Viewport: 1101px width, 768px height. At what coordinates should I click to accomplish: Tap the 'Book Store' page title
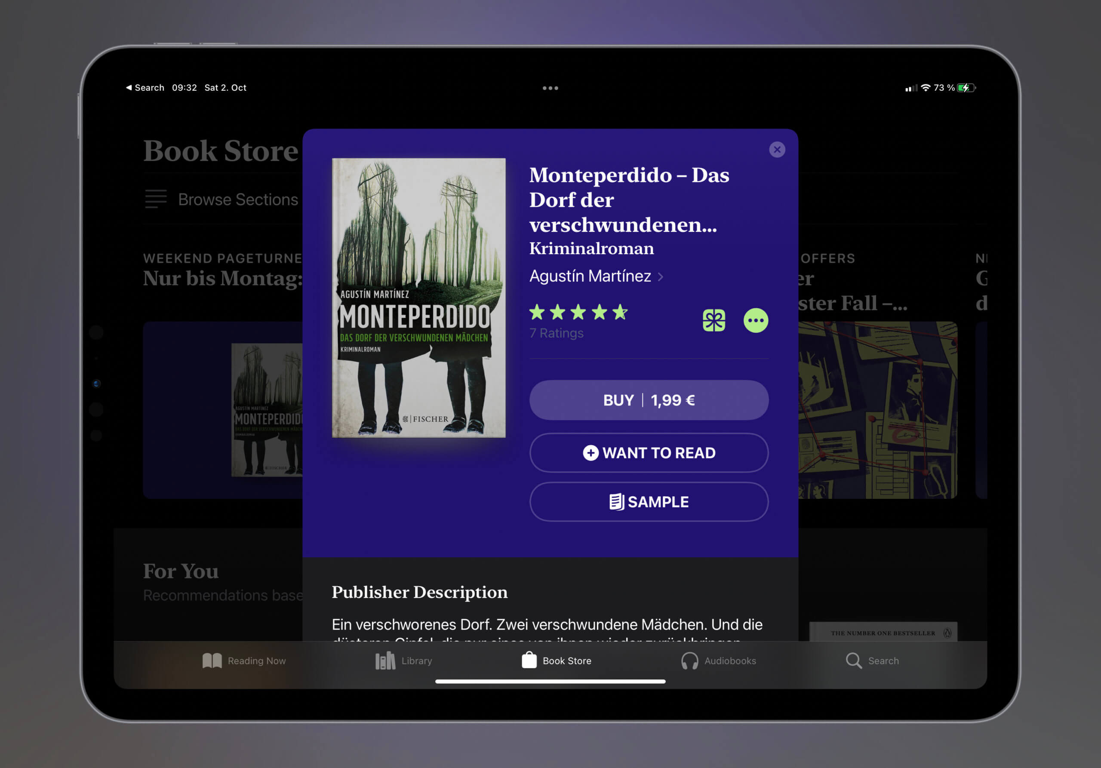pyautogui.click(x=221, y=151)
